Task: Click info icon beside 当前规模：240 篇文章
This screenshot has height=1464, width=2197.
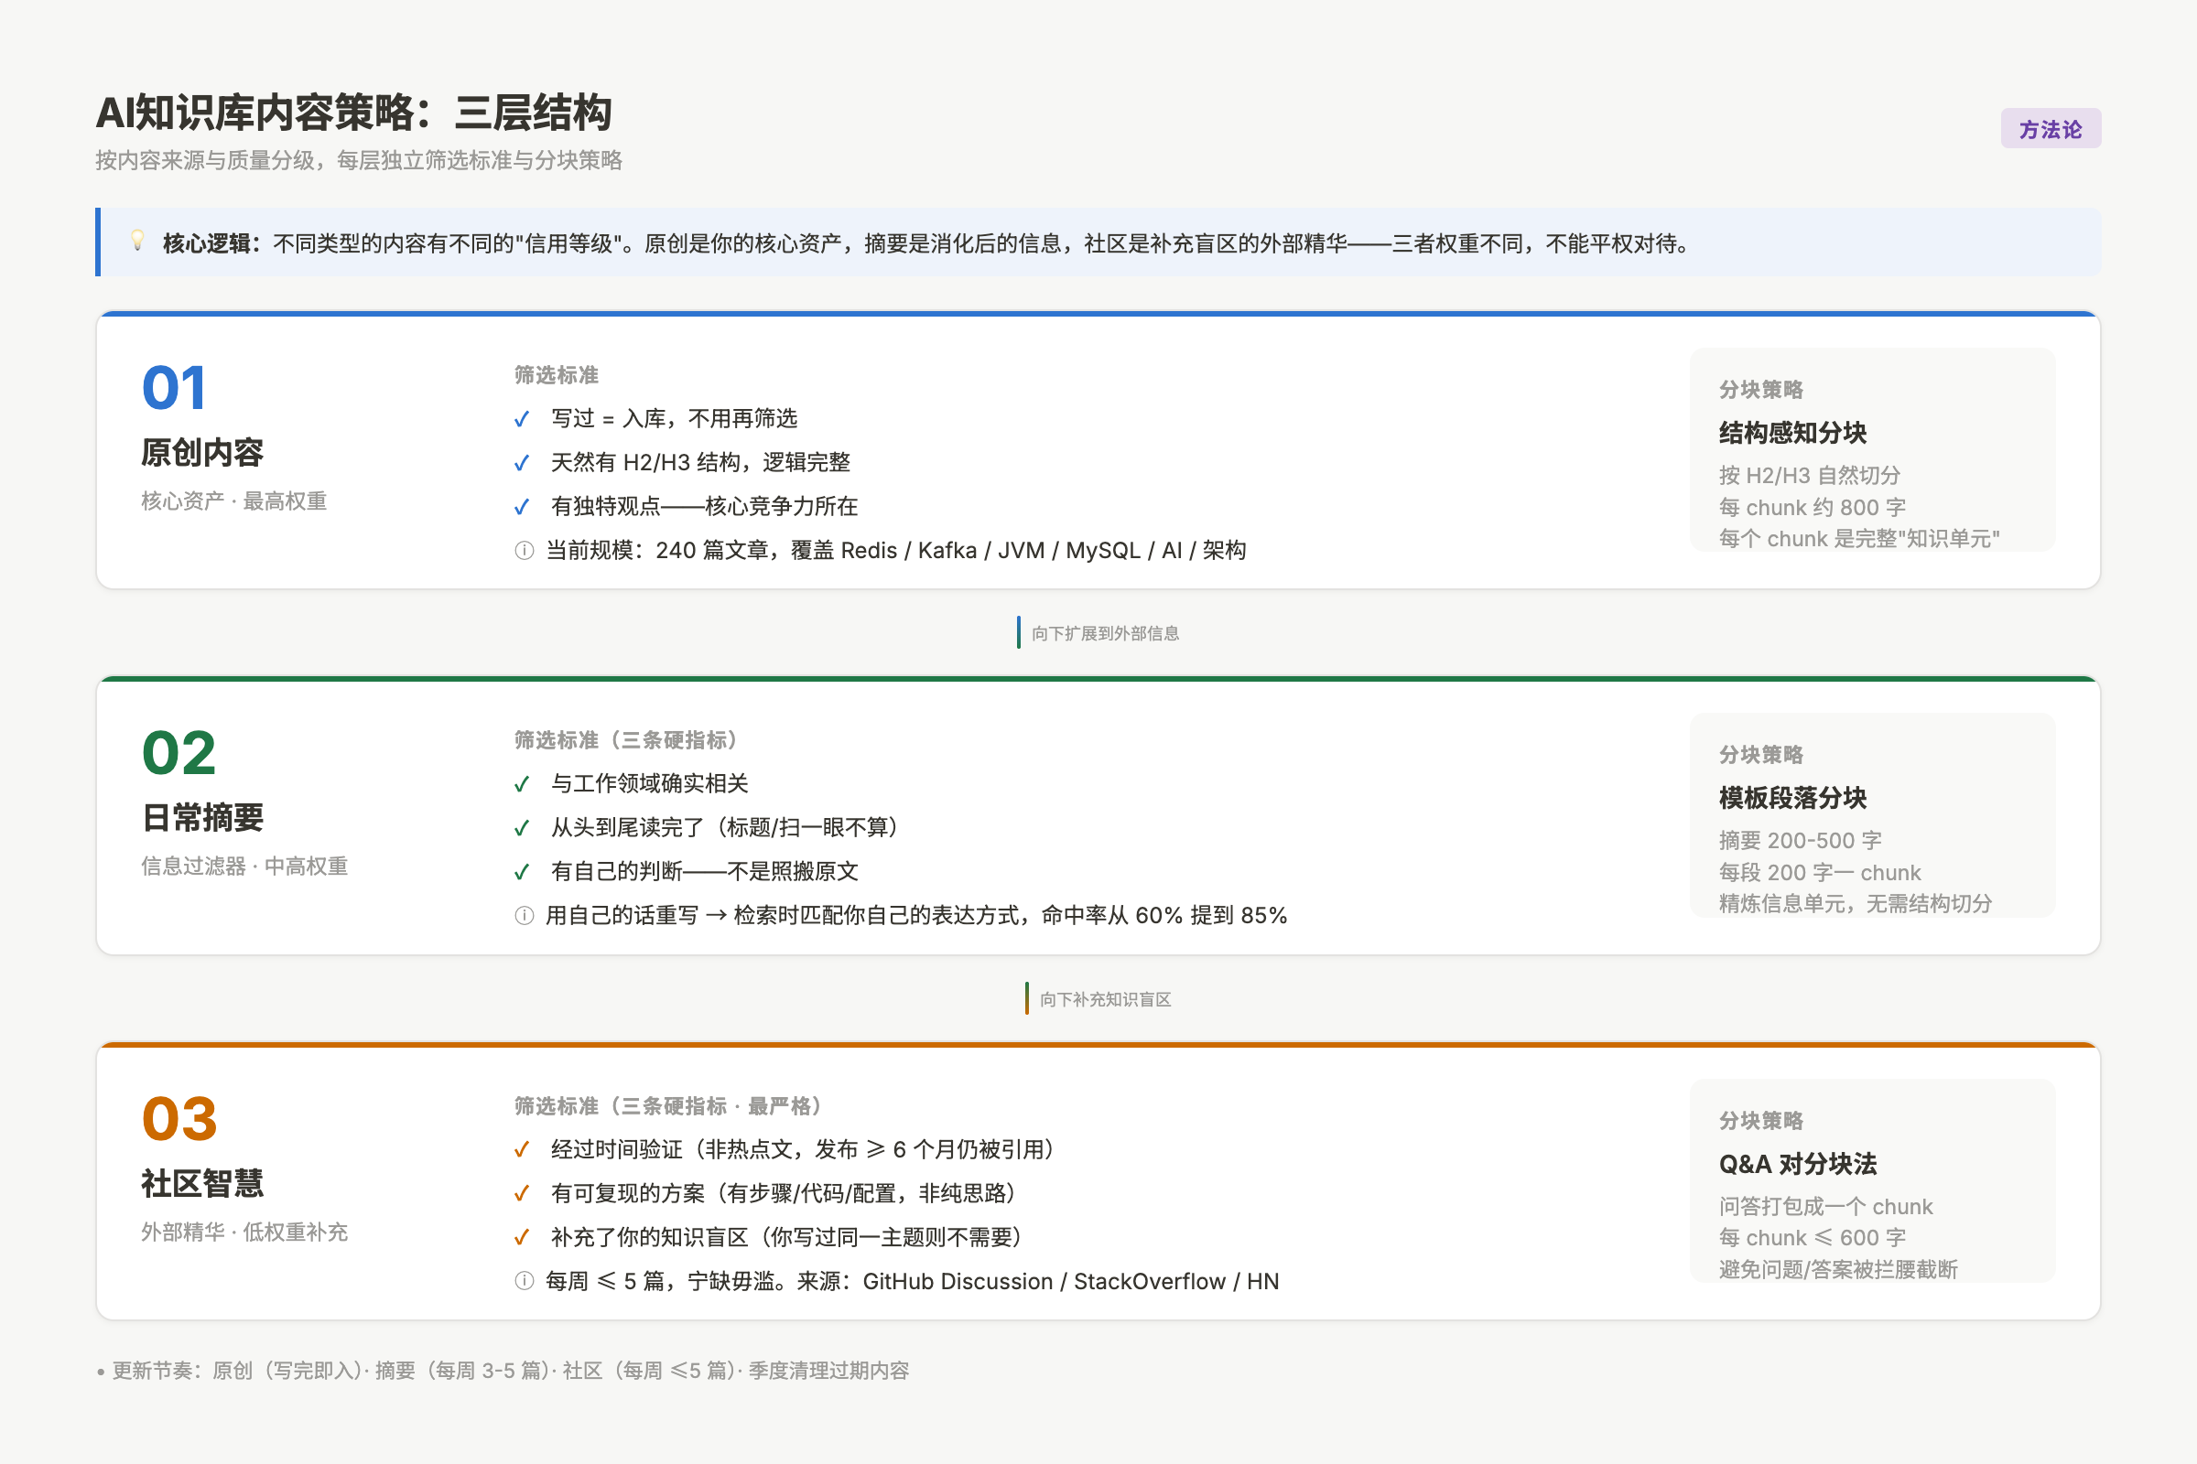Action: pos(524,551)
